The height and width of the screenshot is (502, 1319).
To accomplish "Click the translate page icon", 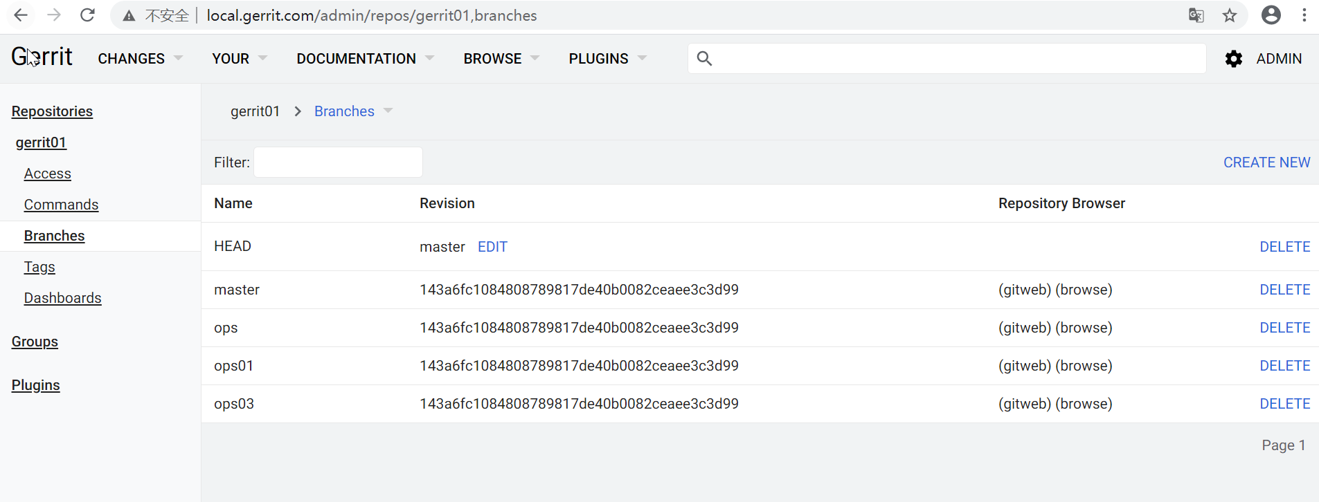I will pos(1196,15).
